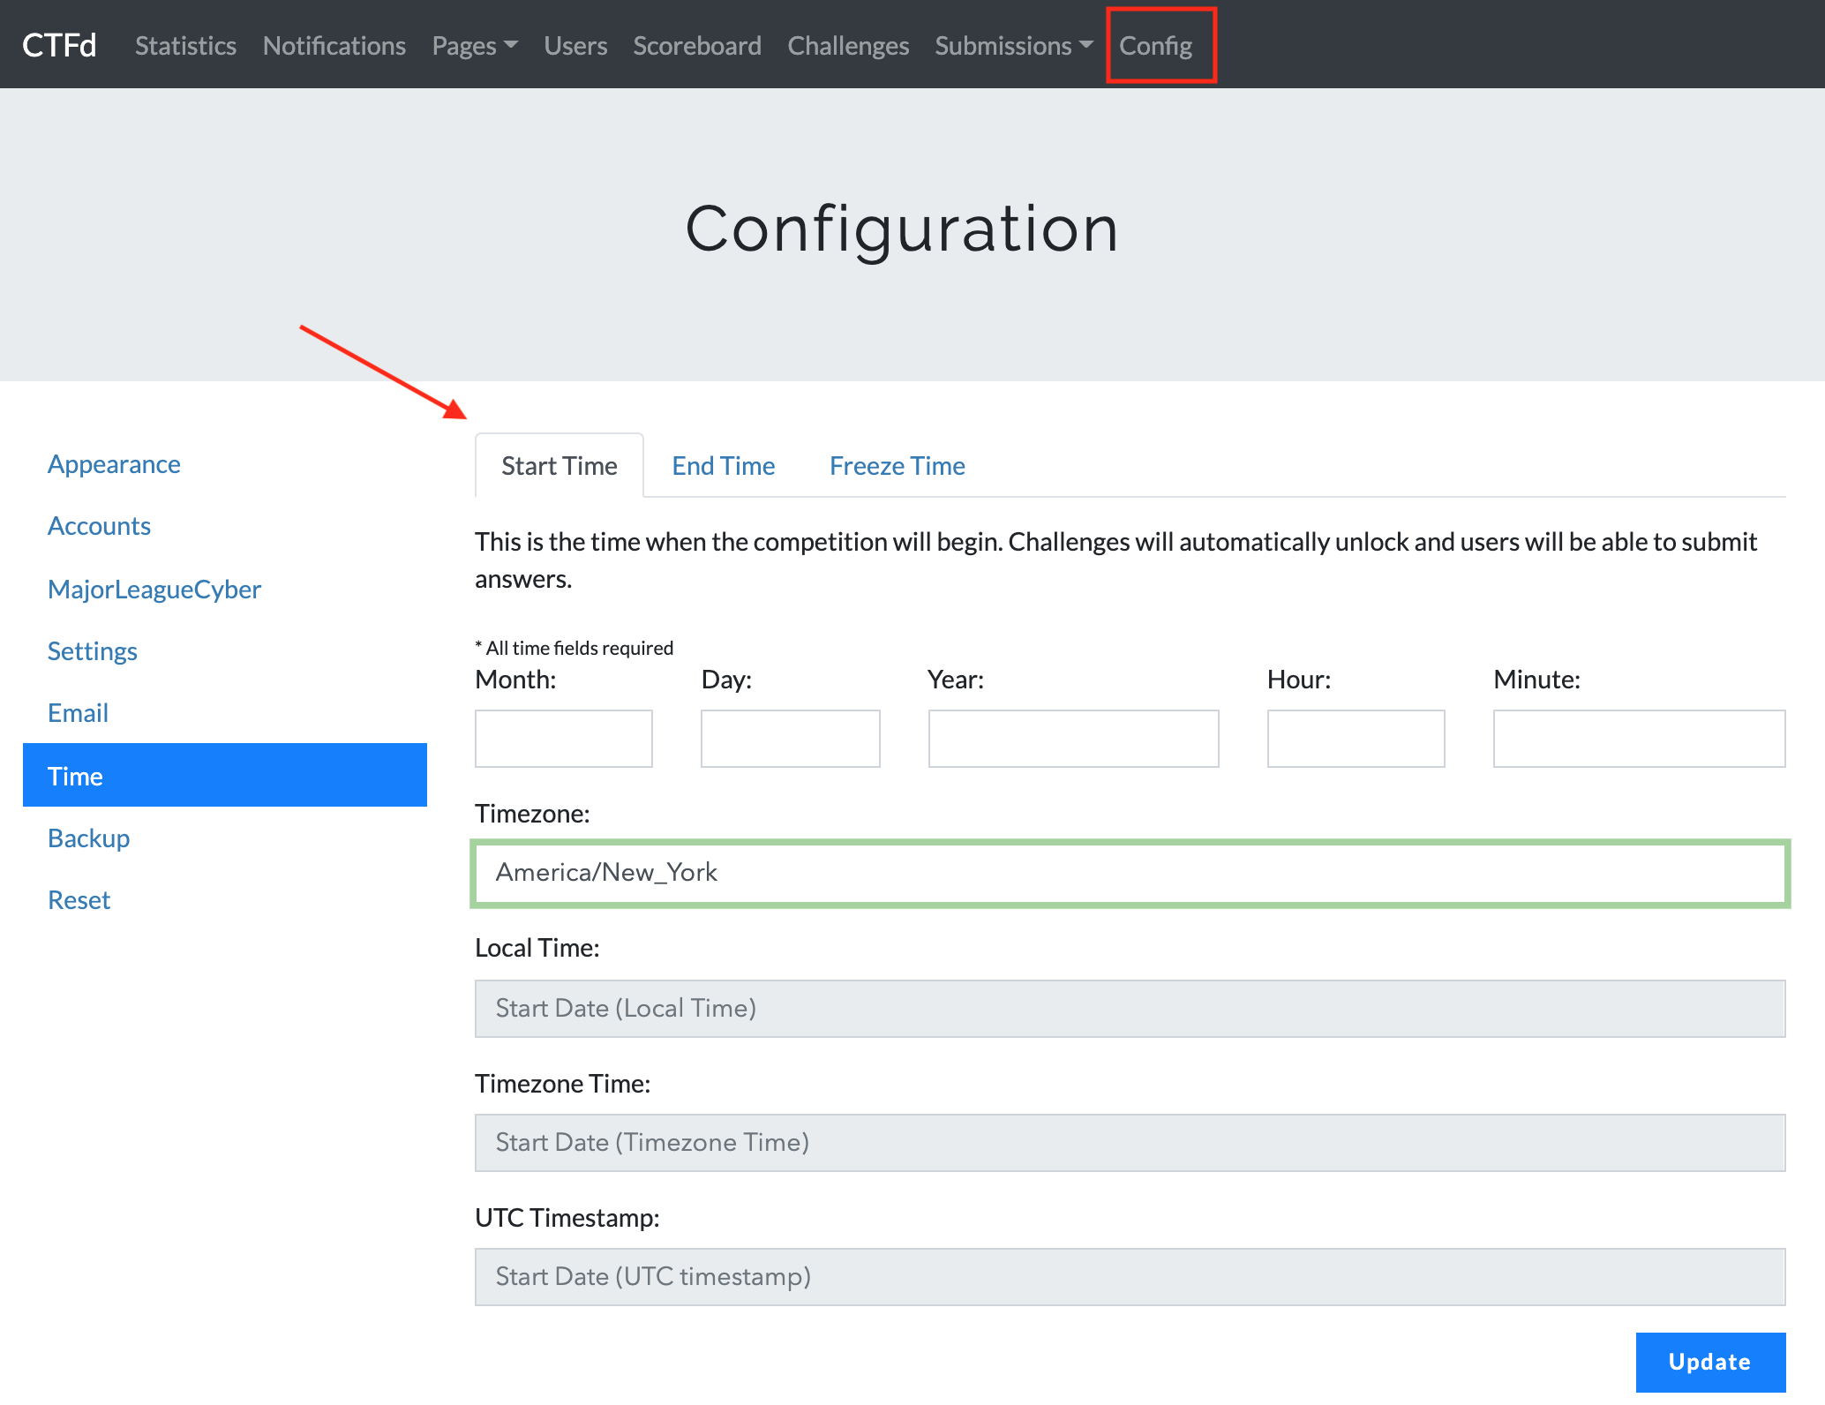Click the CTFd brand logo
The width and height of the screenshot is (1825, 1405).
tap(59, 45)
